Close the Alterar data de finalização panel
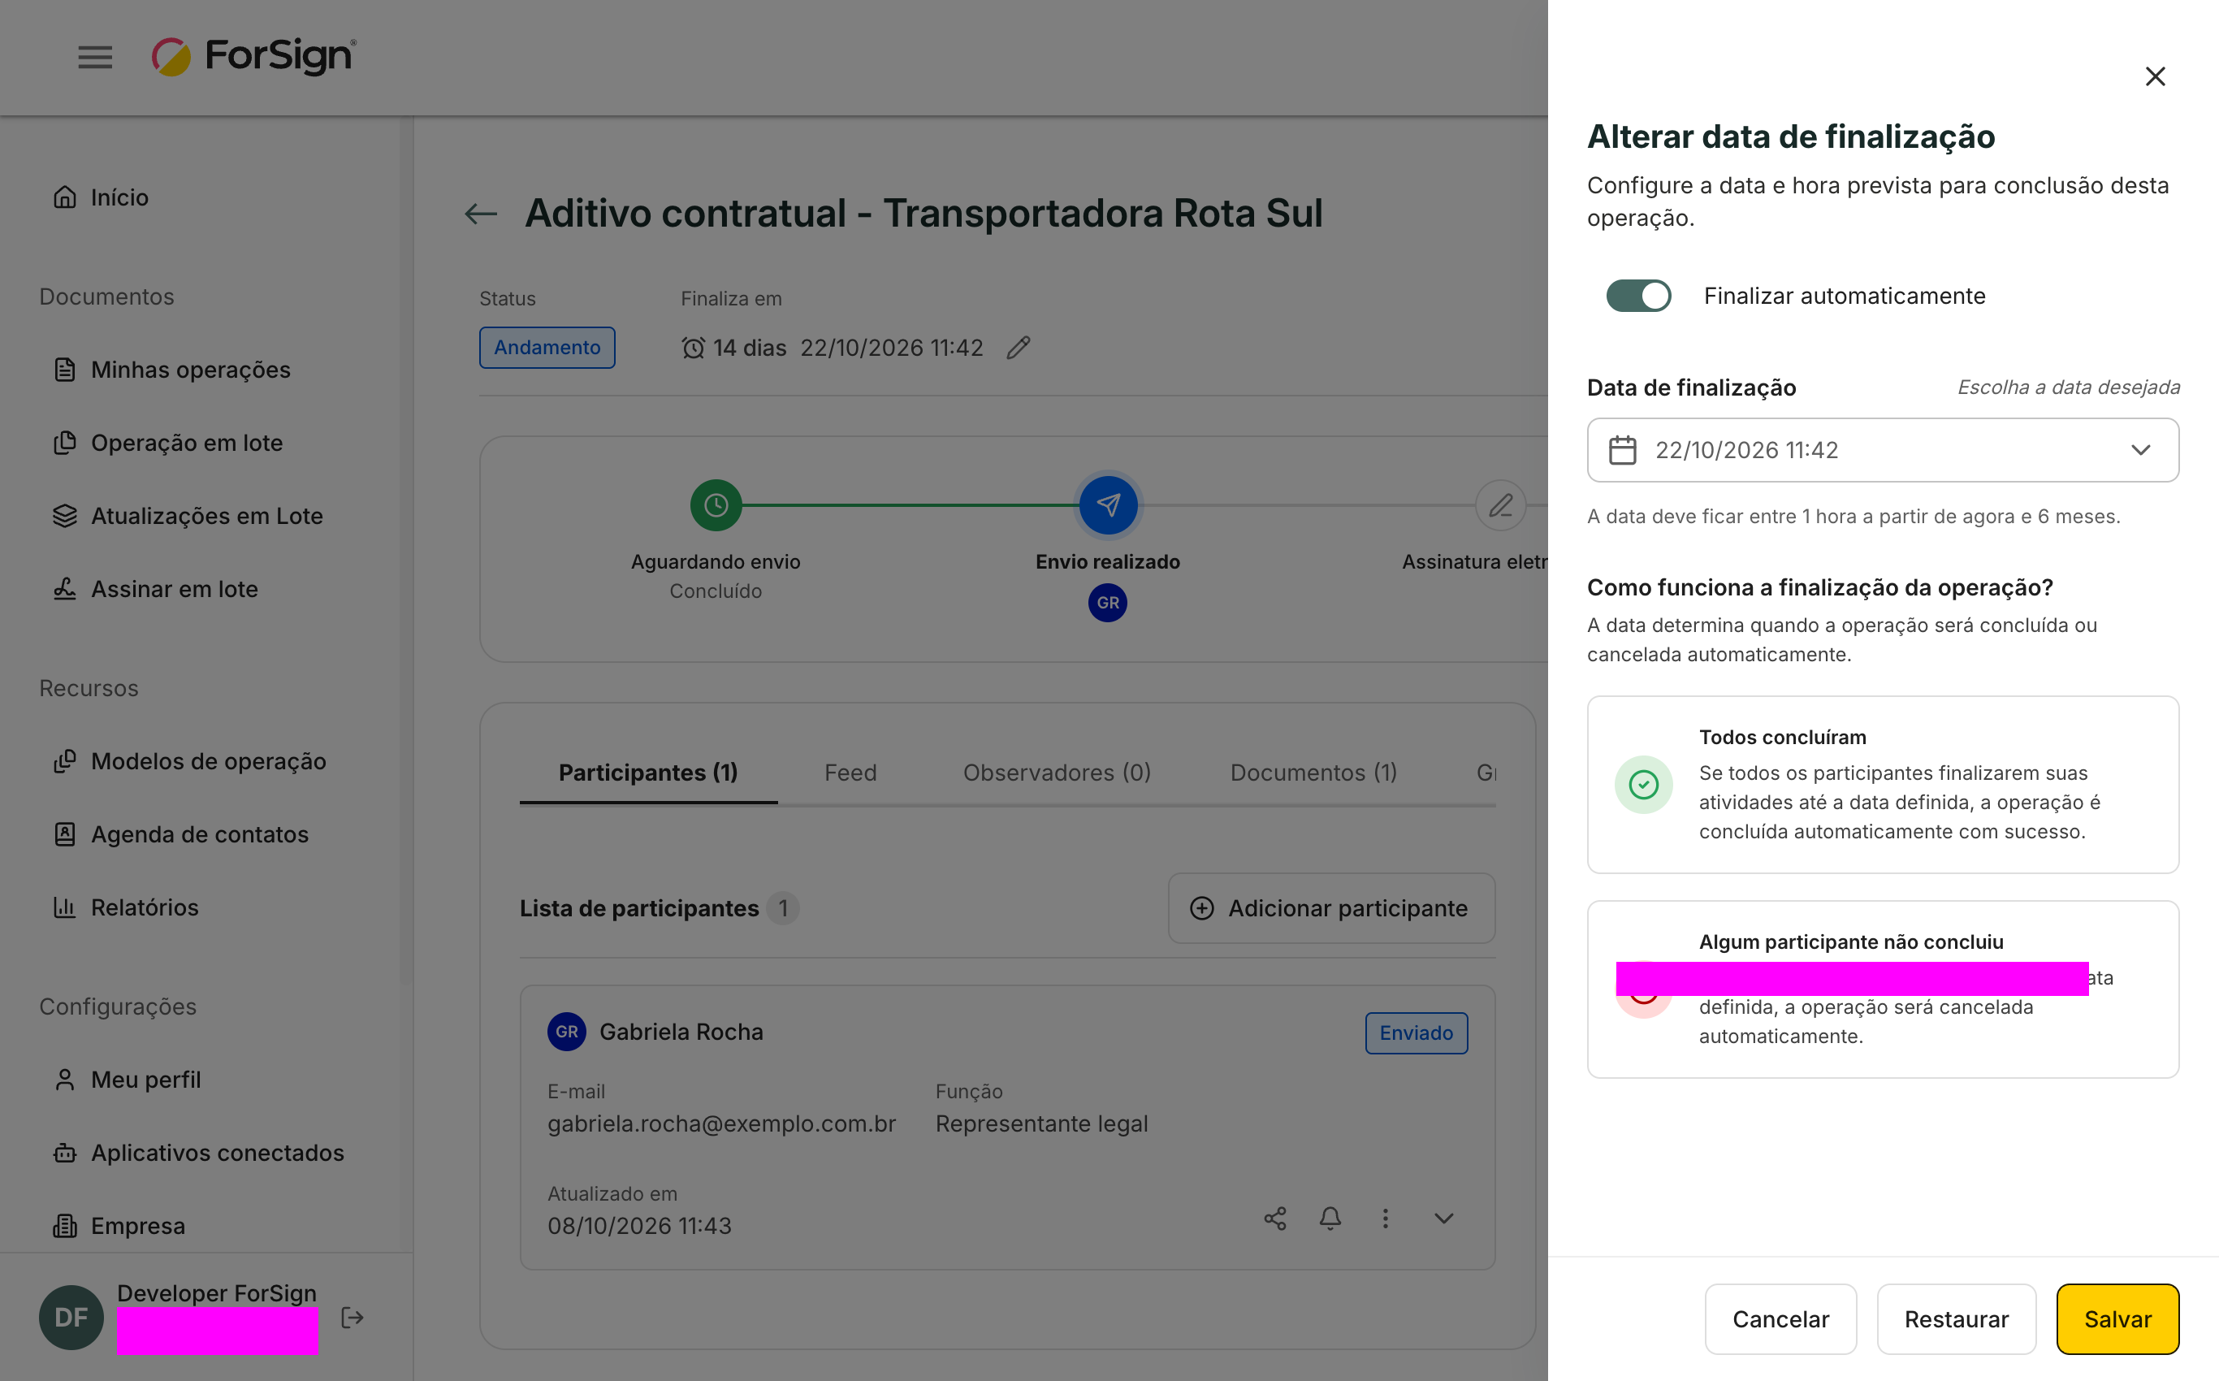Screen dimensions: 2219x1381 2155,76
